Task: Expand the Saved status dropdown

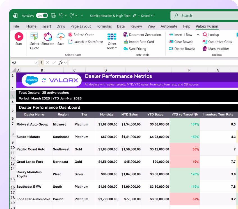Action: [x=152, y=16]
